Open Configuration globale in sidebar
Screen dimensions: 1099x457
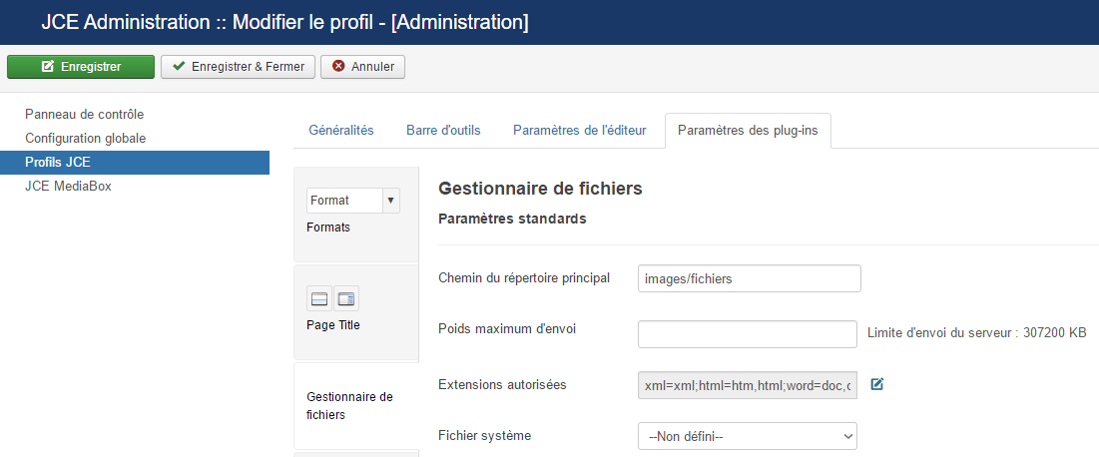click(86, 138)
